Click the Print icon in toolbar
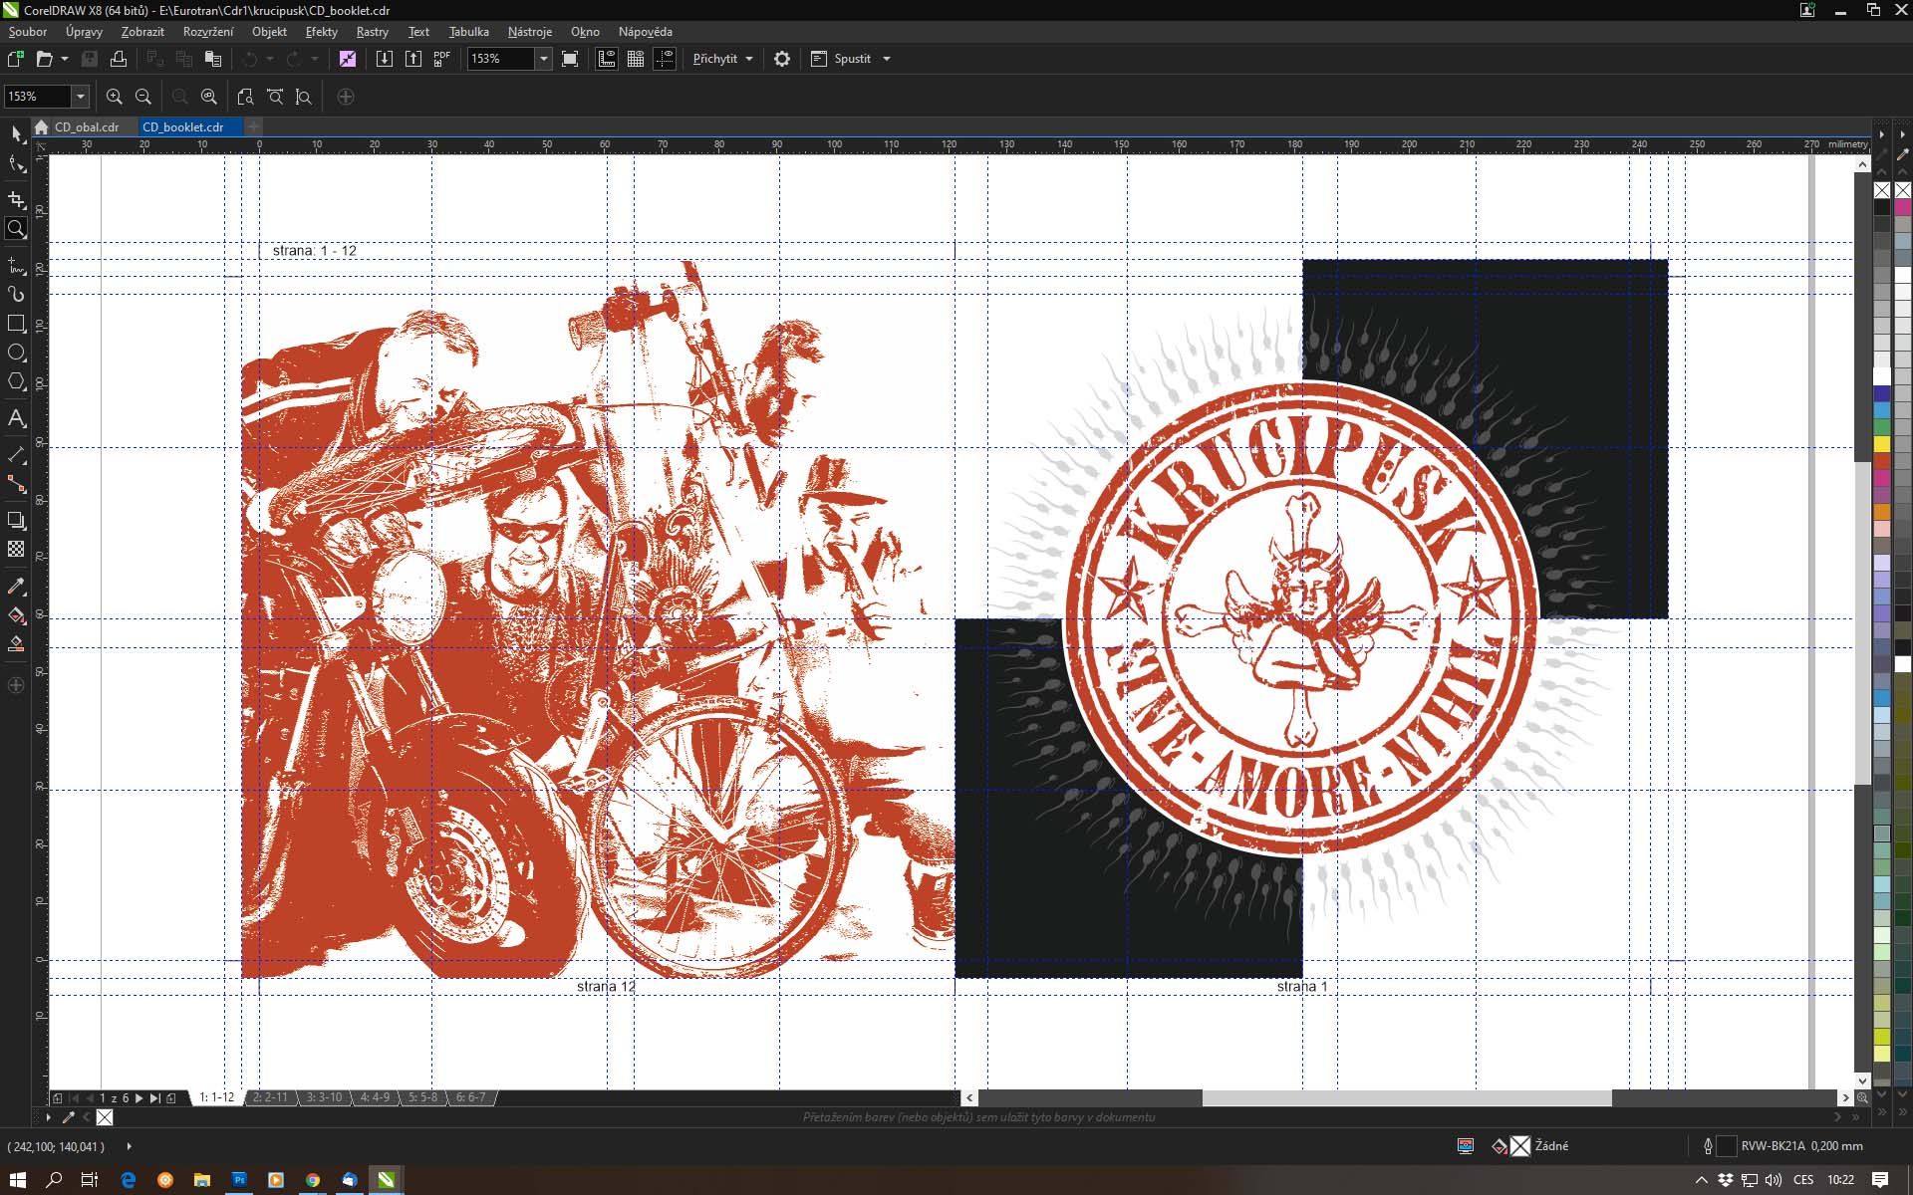The height and width of the screenshot is (1195, 1913). 119,59
